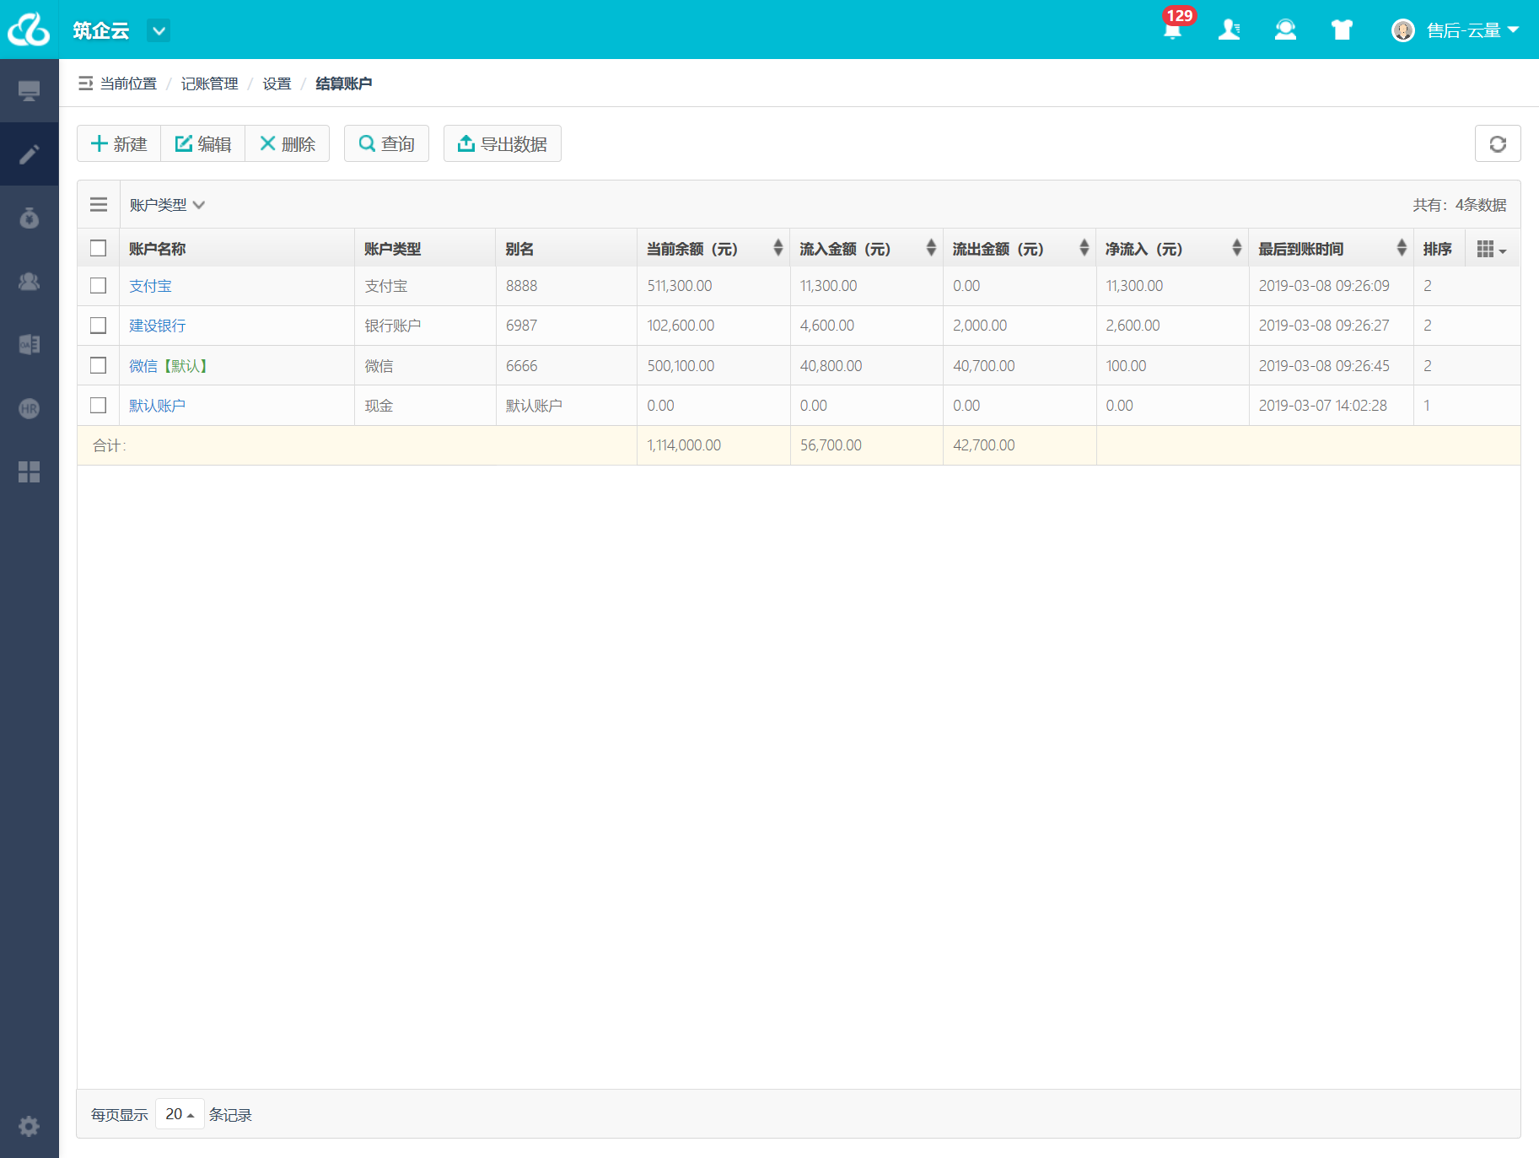
Task: Open the settings gear in sidebar
Action: coord(30,1126)
